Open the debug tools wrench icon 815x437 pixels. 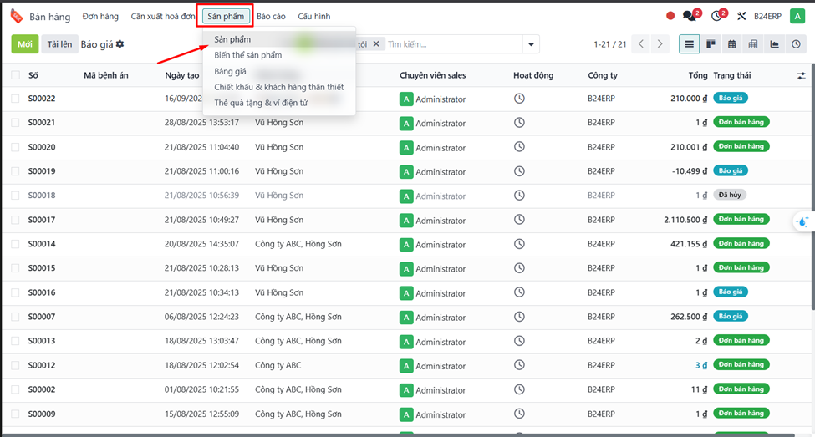[x=741, y=16]
